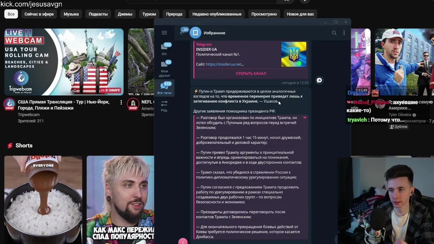Click the ОТКРЫТЬ КАНАЛ button
This screenshot has width=434, height=244.
(251, 74)
